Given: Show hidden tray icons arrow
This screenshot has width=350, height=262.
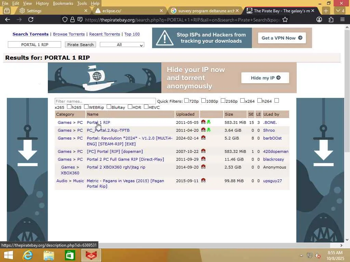Looking at the screenshot, I should (301, 256).
